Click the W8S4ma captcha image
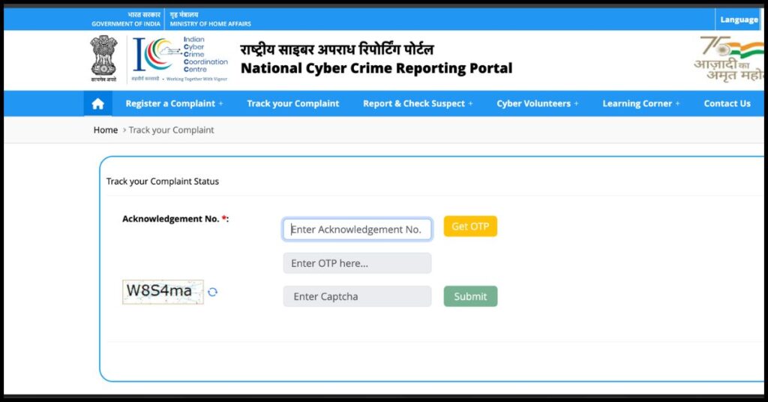 [163, 292]
